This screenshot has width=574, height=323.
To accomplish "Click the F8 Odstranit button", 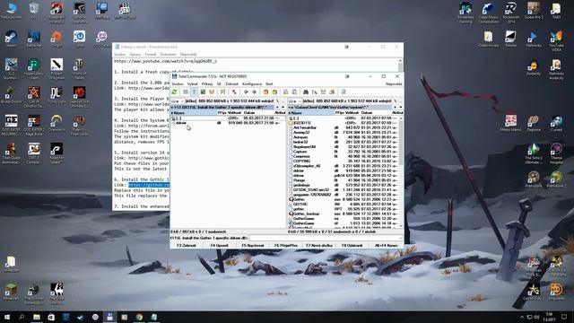I will coord(352,245).
